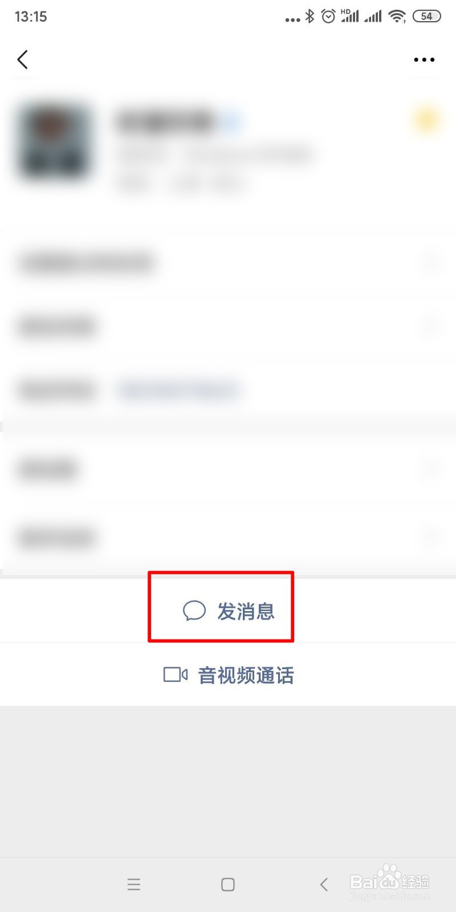The image size is (456, 912).
Task: Tap the chat bubble icon beside 发消息
Action: (x=194, y=610)
